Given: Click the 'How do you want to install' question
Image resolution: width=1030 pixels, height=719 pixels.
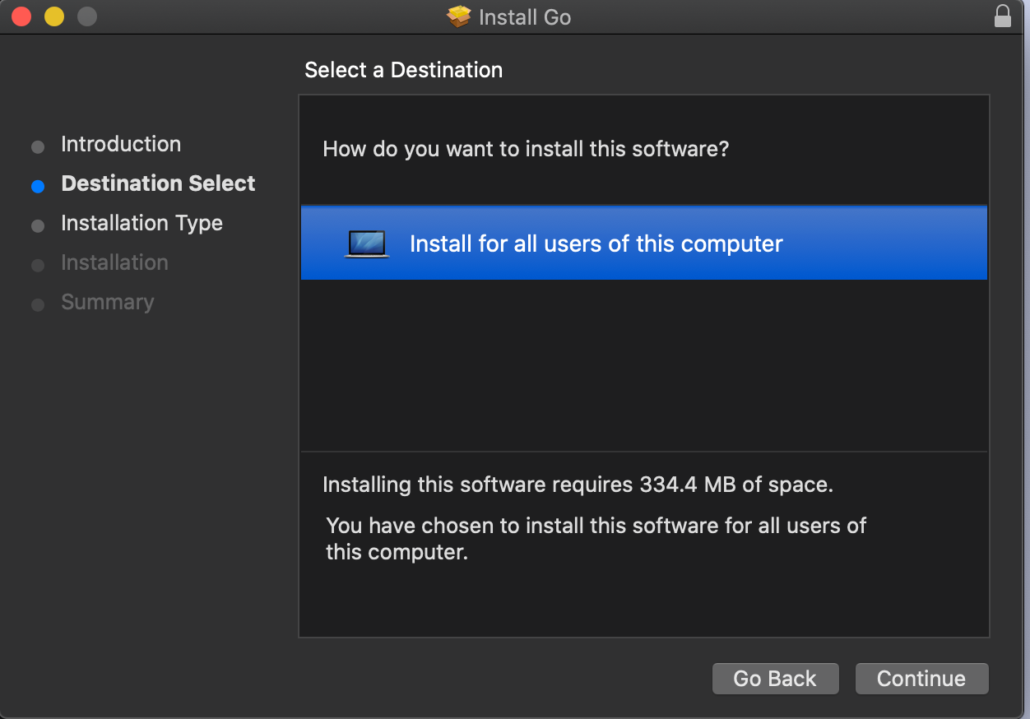Looking at the screenshot, I should pyautogui.click(x=526, y=150).
